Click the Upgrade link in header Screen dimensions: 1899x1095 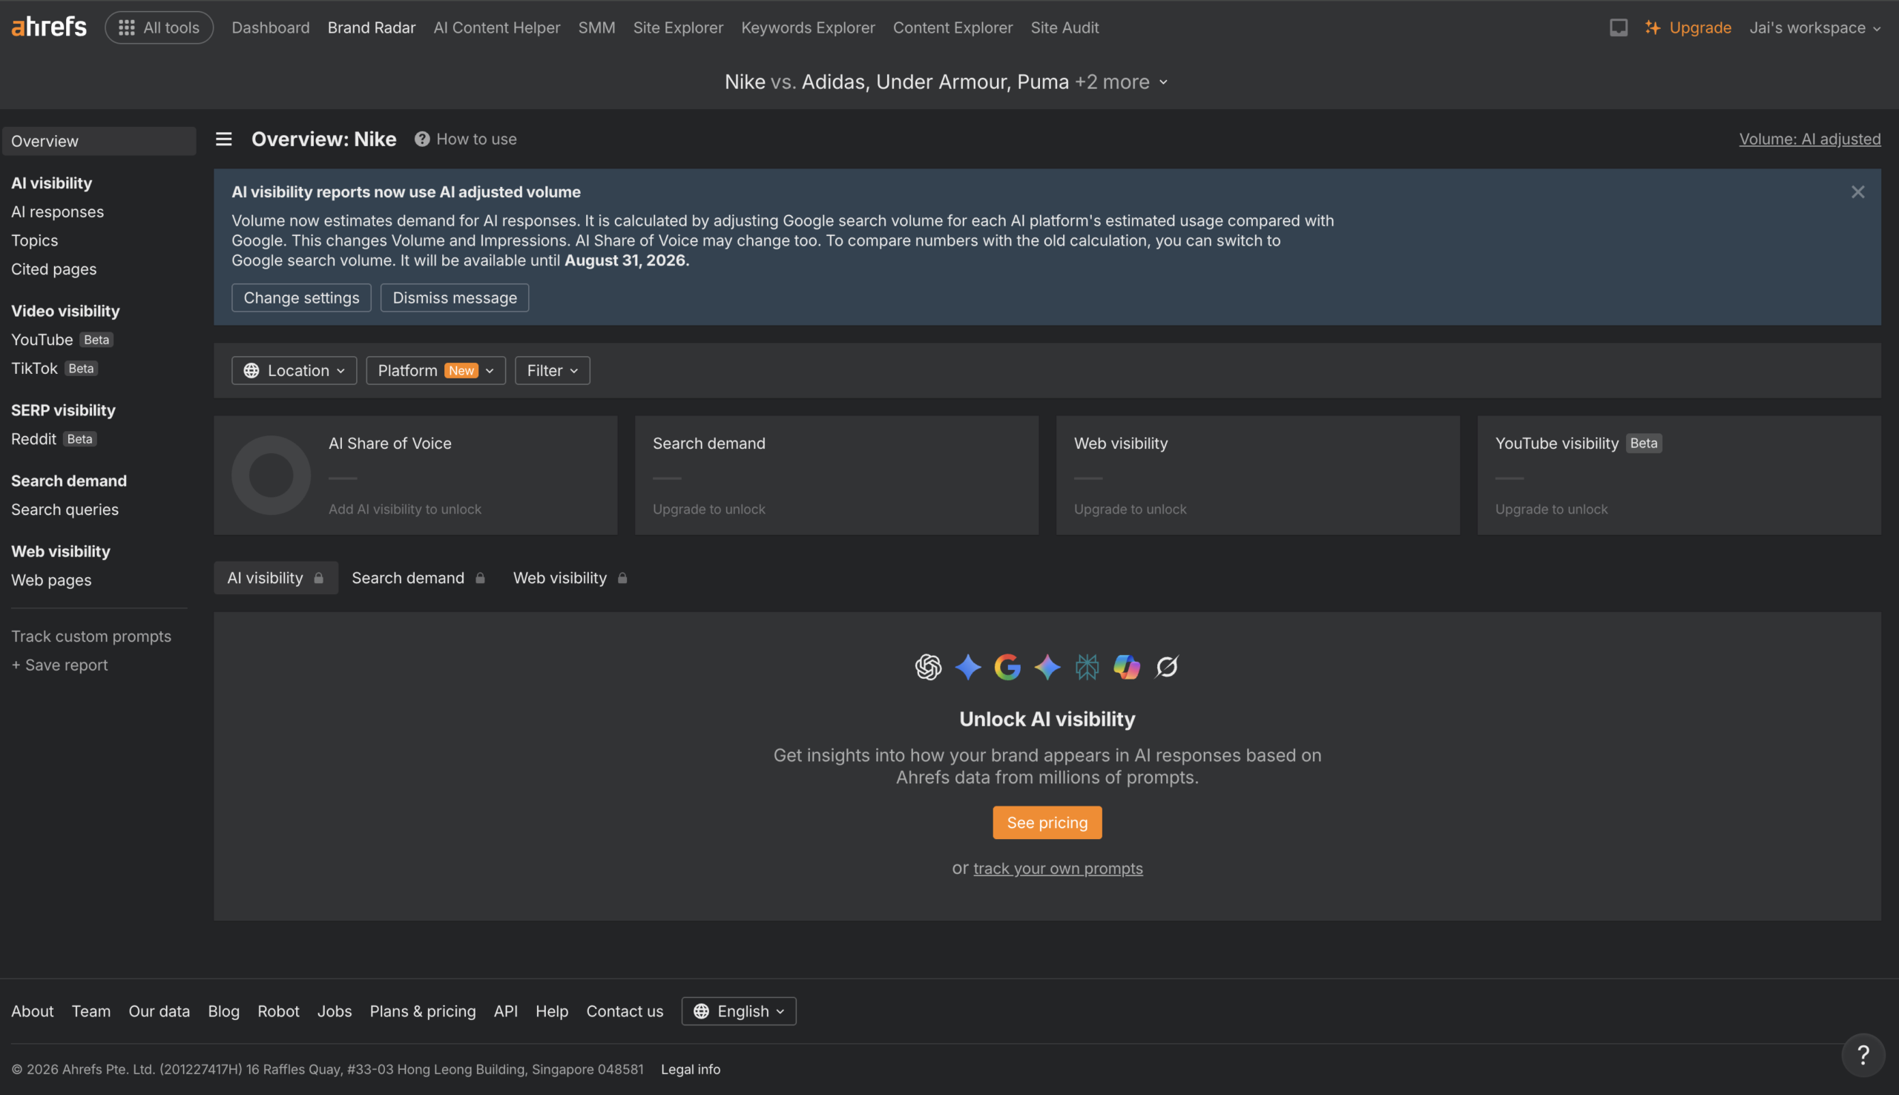pos(1699,28)
